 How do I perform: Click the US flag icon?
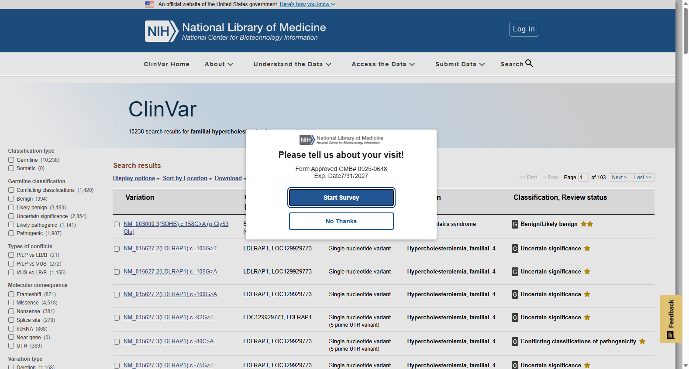click(149, 4)
